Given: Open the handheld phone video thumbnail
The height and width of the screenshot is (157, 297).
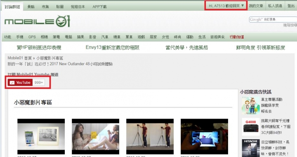Looking at the screenshot, I should coord(204,136).
